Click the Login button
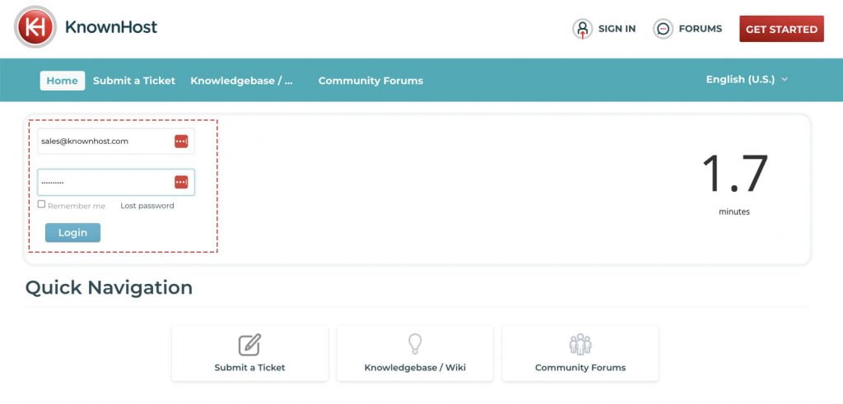The height and width of the screenshot is (404, 843). [72, 233]
